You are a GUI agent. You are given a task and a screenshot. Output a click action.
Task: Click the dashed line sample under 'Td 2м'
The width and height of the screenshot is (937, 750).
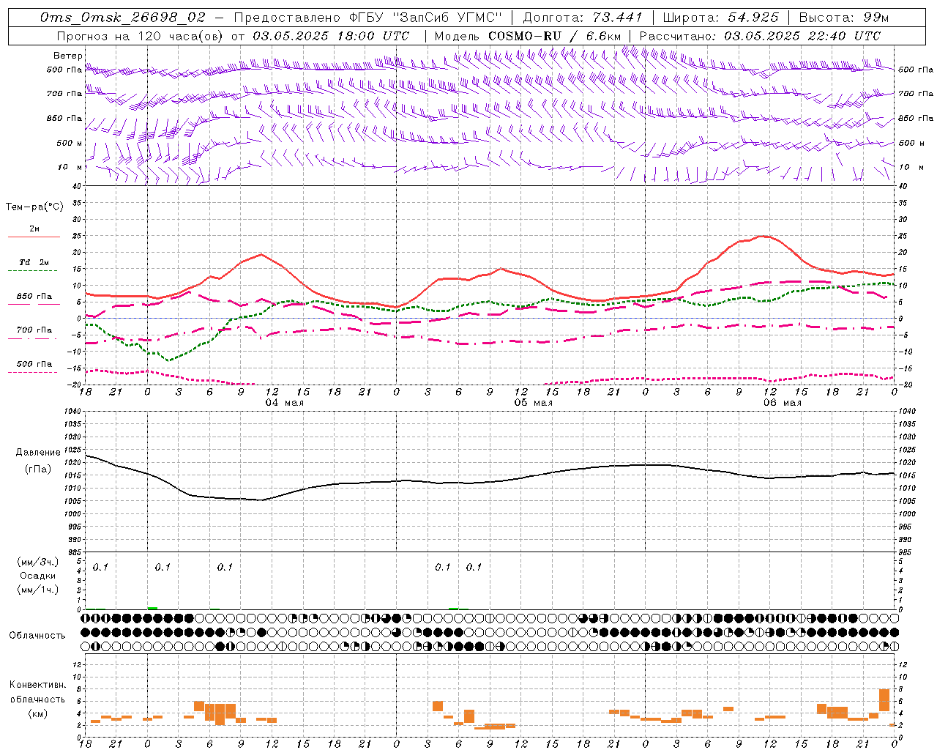pyautogui.click(x=34, y=271)
